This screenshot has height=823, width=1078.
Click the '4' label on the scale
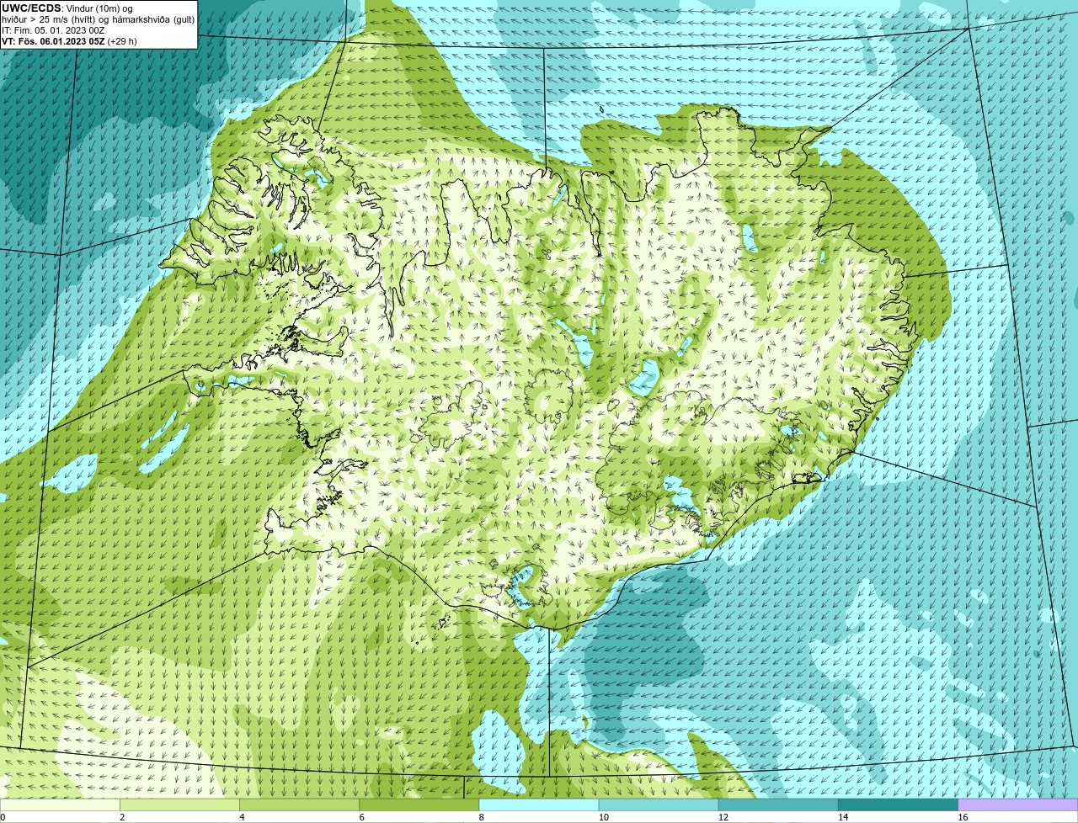242,817
